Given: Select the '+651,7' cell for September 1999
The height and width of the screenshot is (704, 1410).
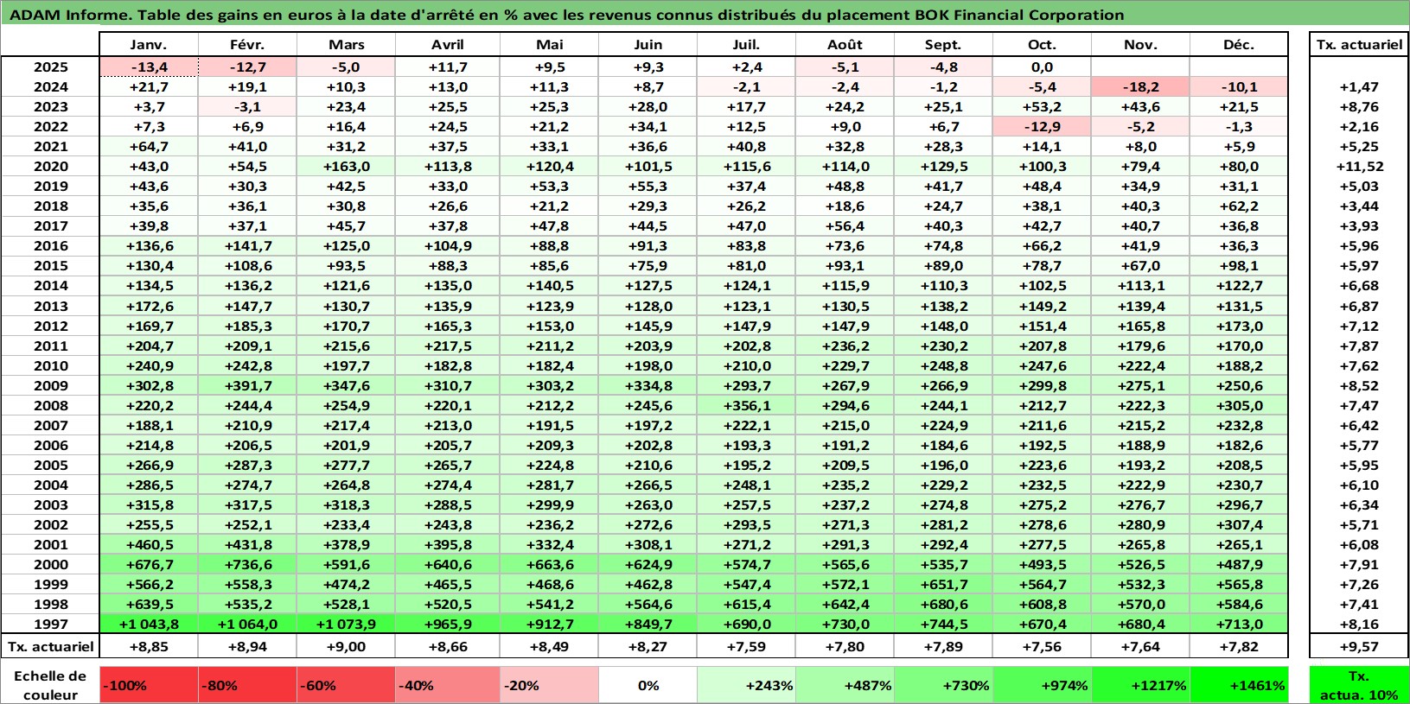Looking at the screenshot, I should pyautogui.click(x=943, y=584).
